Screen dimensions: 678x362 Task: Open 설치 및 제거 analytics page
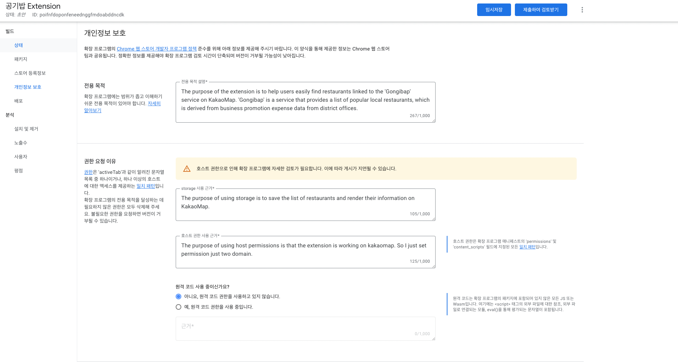tap(26, 129)
